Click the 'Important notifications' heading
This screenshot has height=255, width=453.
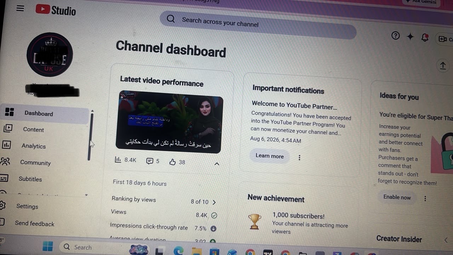pyautogui.click(x=288, y=89)
